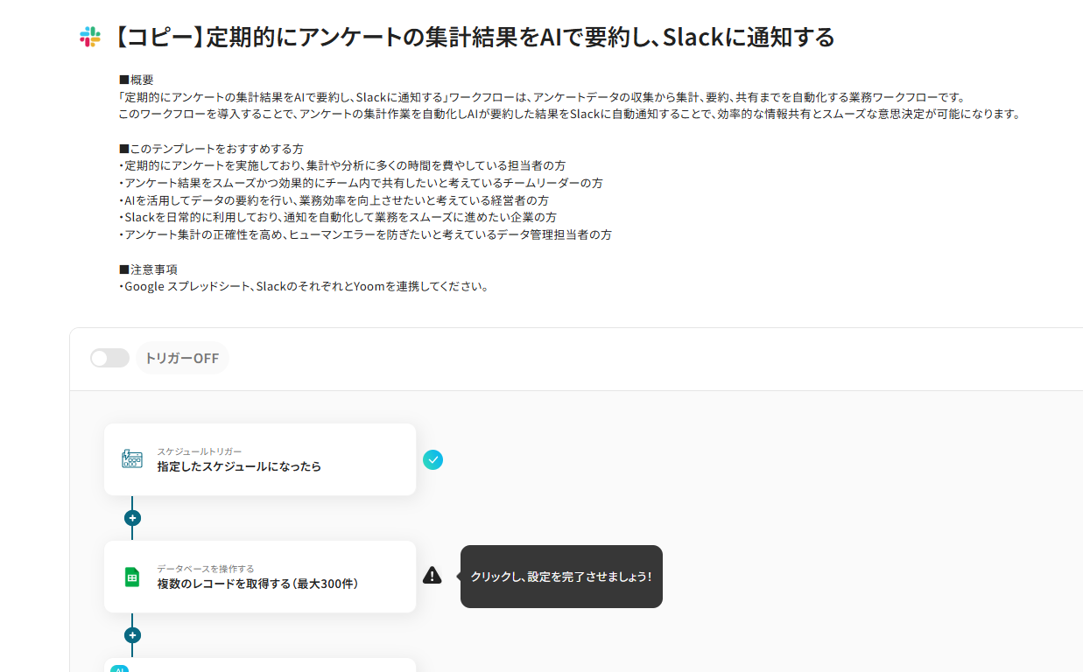Click the teal checkmark status icon beside the schedule trigger
Screen dimensions: 1083x672
pyautogui.click(x=432, y=459)
